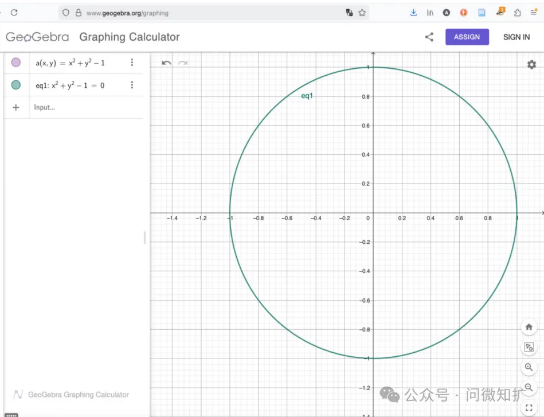Bookmark the page with the star icon
544x417 pixels.
[362, 13]
